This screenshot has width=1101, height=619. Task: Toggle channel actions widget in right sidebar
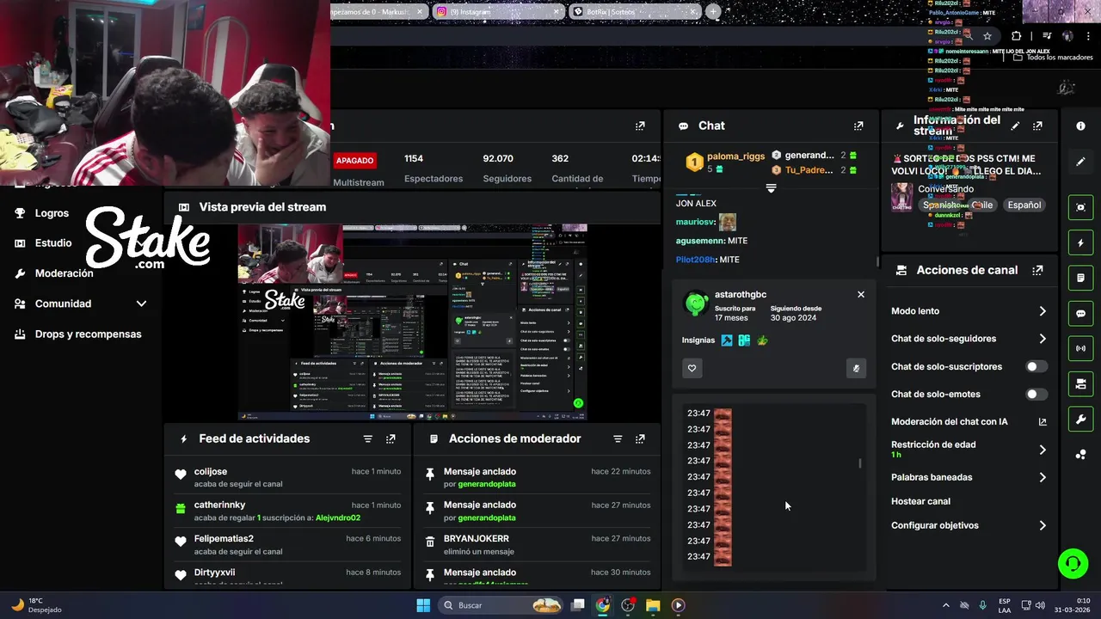(x=1081, y=383)
